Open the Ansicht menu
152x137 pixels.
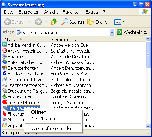pyautogui.click(x=51, y=12)
